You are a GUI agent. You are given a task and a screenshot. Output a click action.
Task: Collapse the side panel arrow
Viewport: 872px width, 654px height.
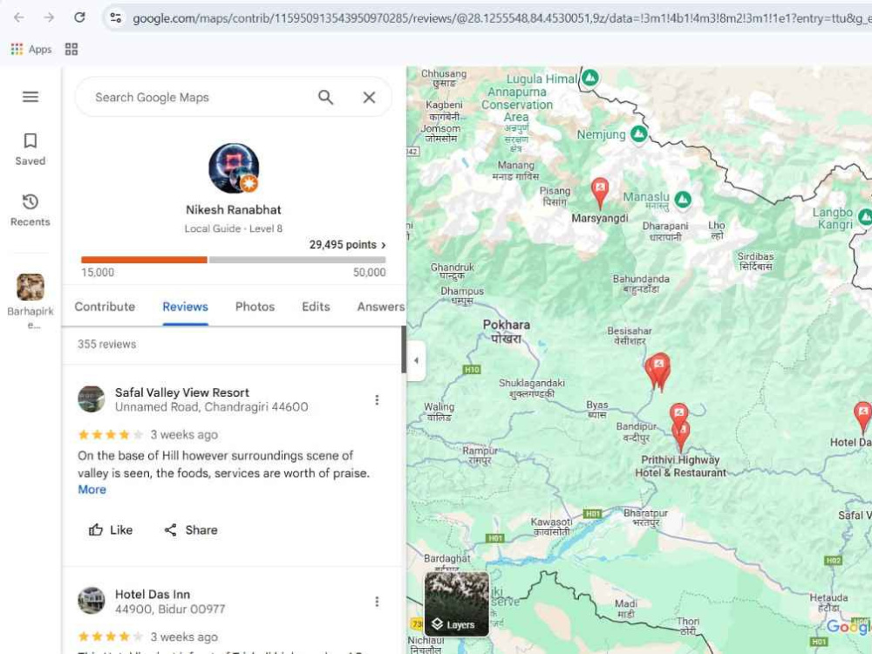[x=416, y=361]
